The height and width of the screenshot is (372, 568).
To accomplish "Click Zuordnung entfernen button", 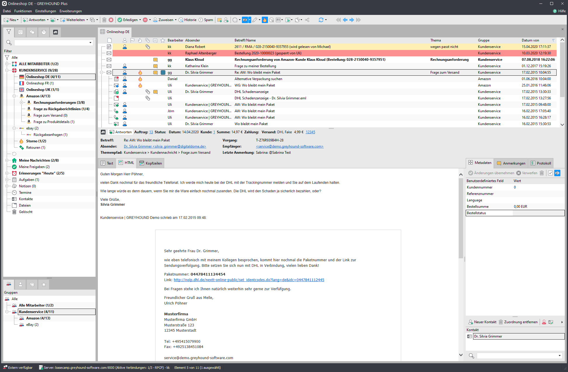I will point(518,322).
